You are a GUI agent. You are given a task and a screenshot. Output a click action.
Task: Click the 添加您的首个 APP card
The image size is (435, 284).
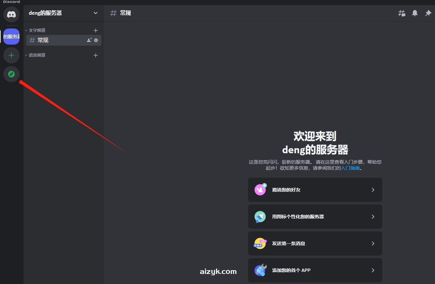pos(315,270)
